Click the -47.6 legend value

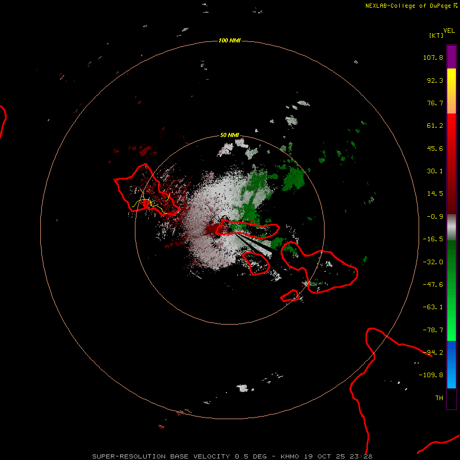[433, 285]
